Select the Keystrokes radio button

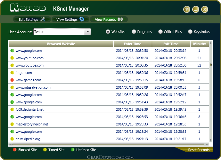click(x=190, y=32)
